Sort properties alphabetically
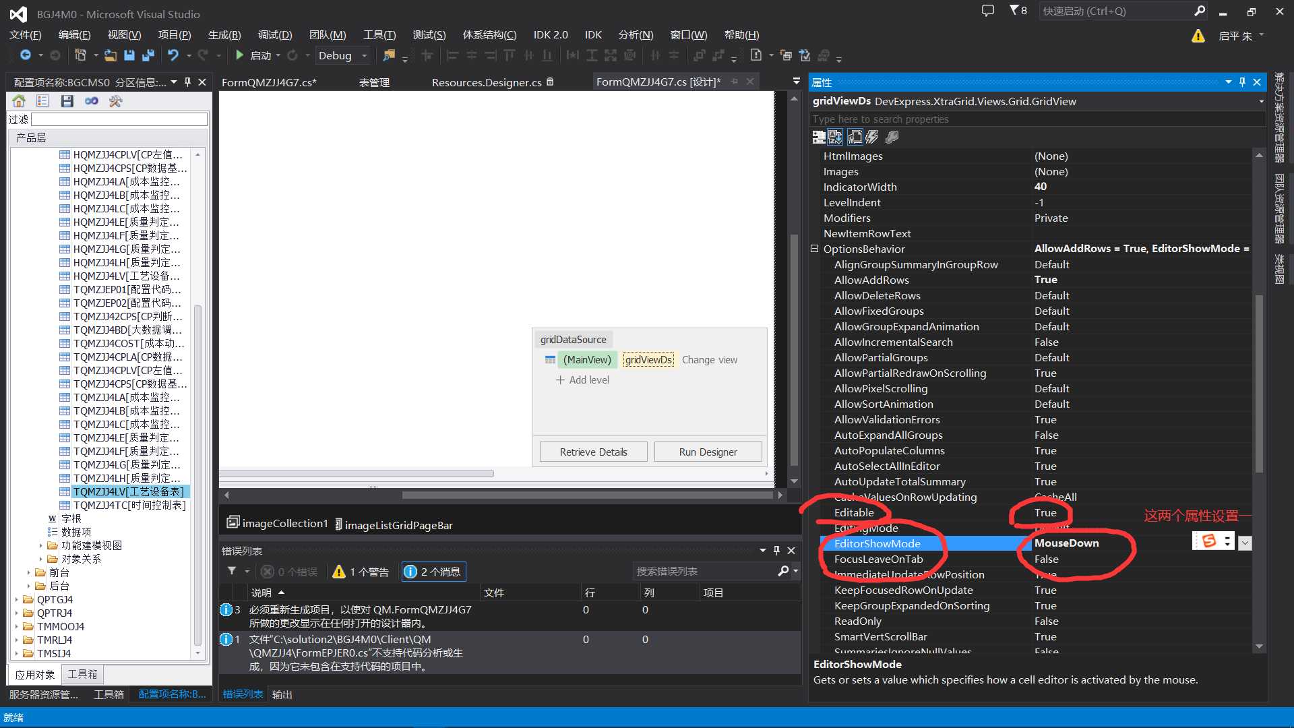This screenshot has width=1294, height=728. click(836, 138)
